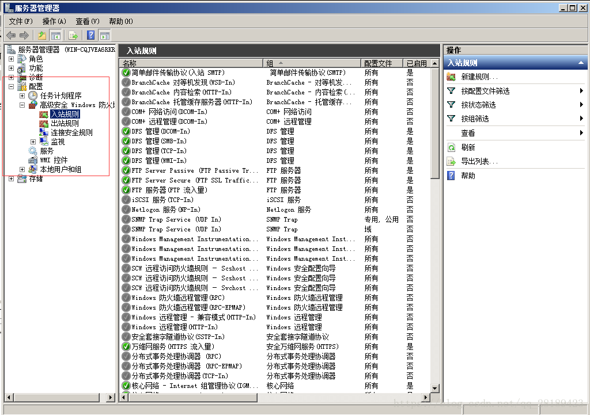Toggle the show/hide action pane icon
Viewport: 590px width, 415px height.
tap(105, 35)
